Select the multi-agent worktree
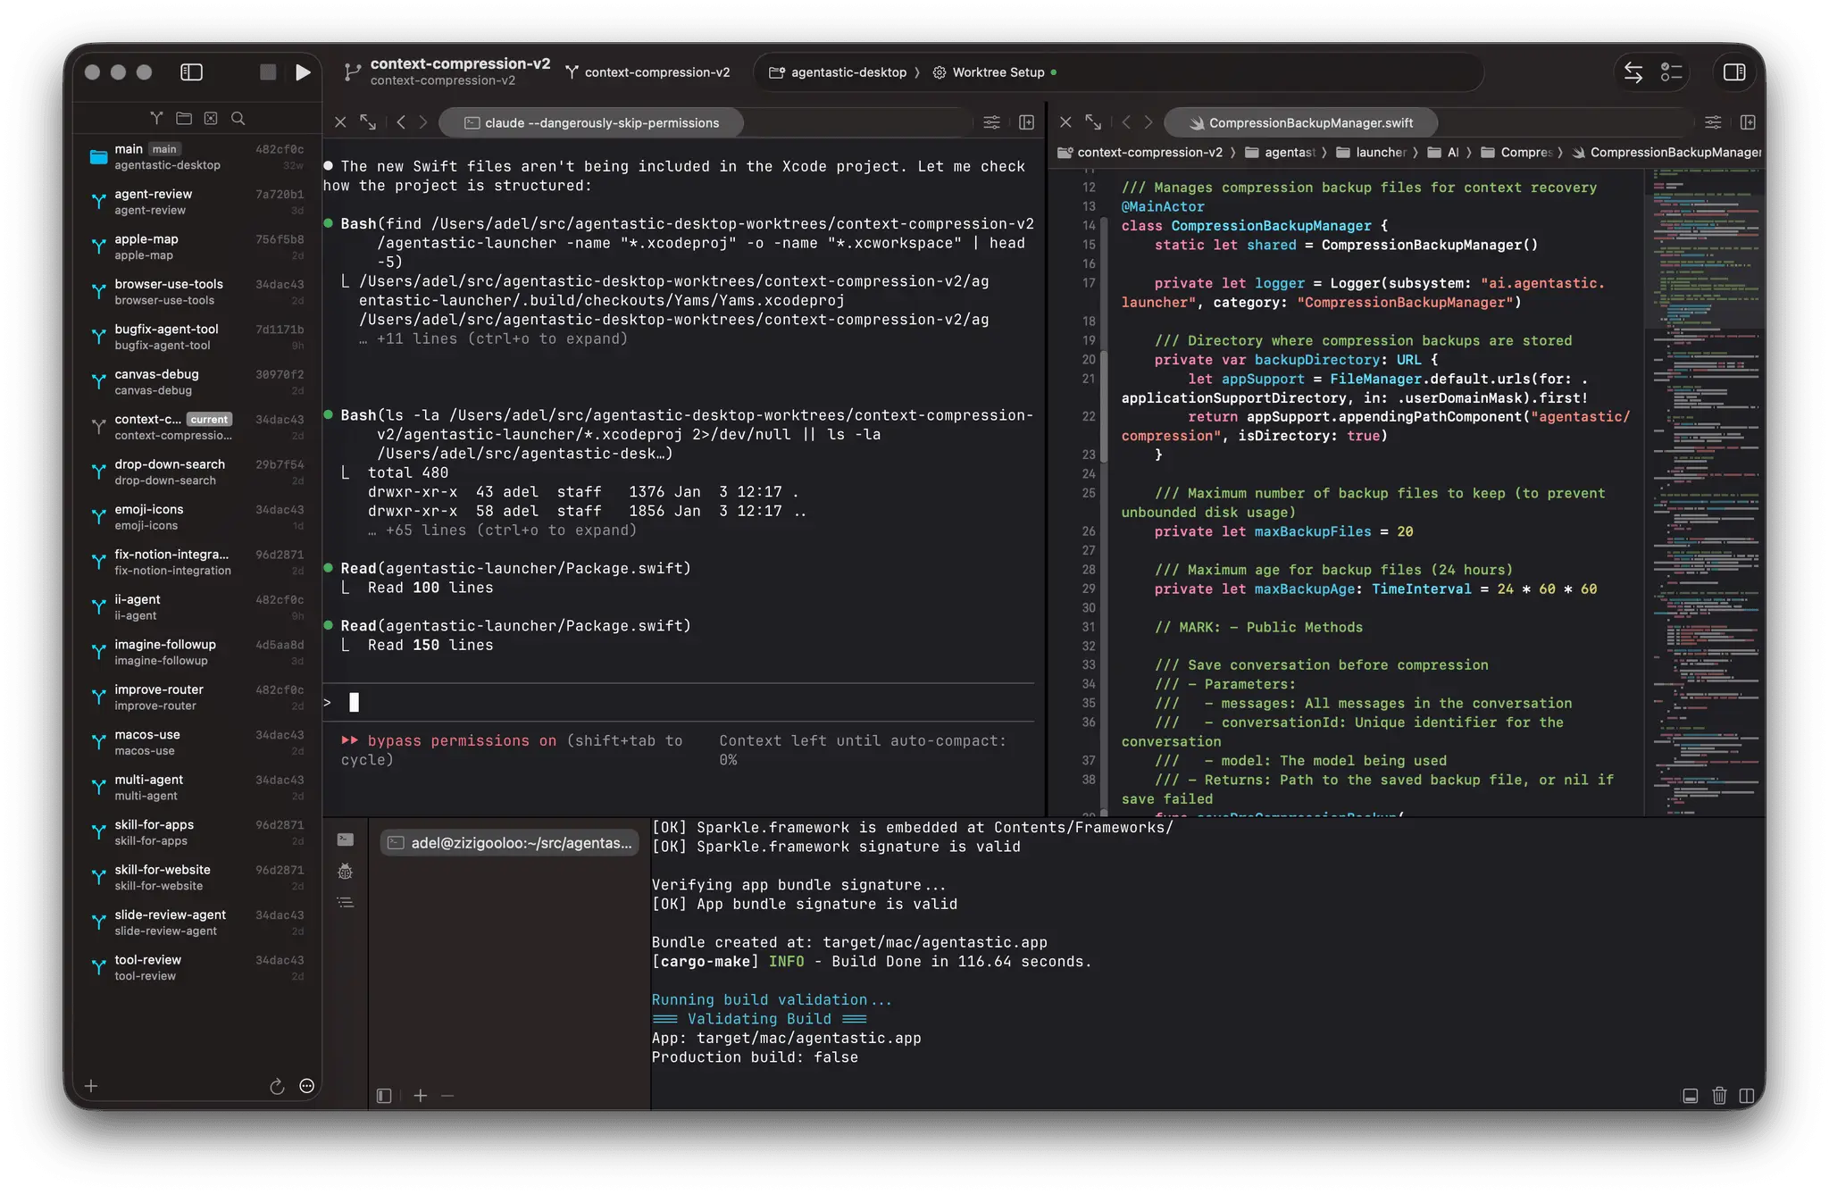The height and width of the screenshot is (1194, 1829). [197, 787]
